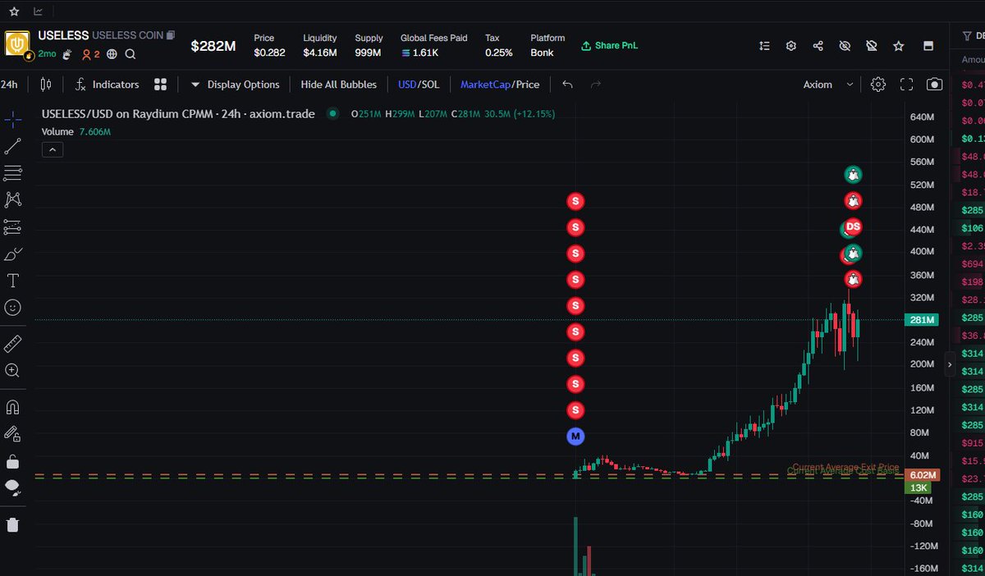This screenshot has width=985, height=576.
Task: Copy the USELESS COIN address with copy icon
Action: [x=171, y=35]
